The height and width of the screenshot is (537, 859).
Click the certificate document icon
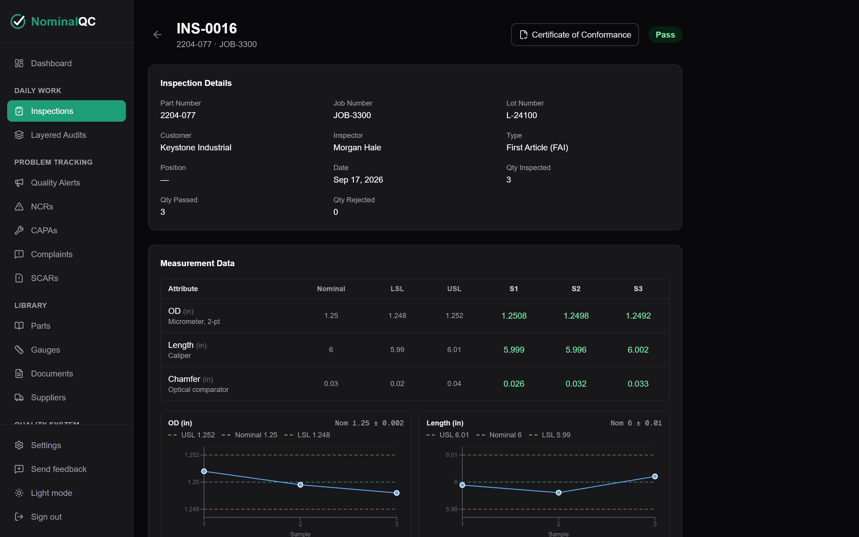[523, 34]
